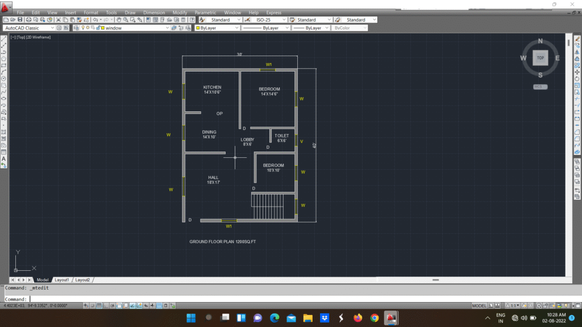Screen dimensions: 582x327
Task: Select the Erase tool in Modify toolbar
Action: [577, 39]
